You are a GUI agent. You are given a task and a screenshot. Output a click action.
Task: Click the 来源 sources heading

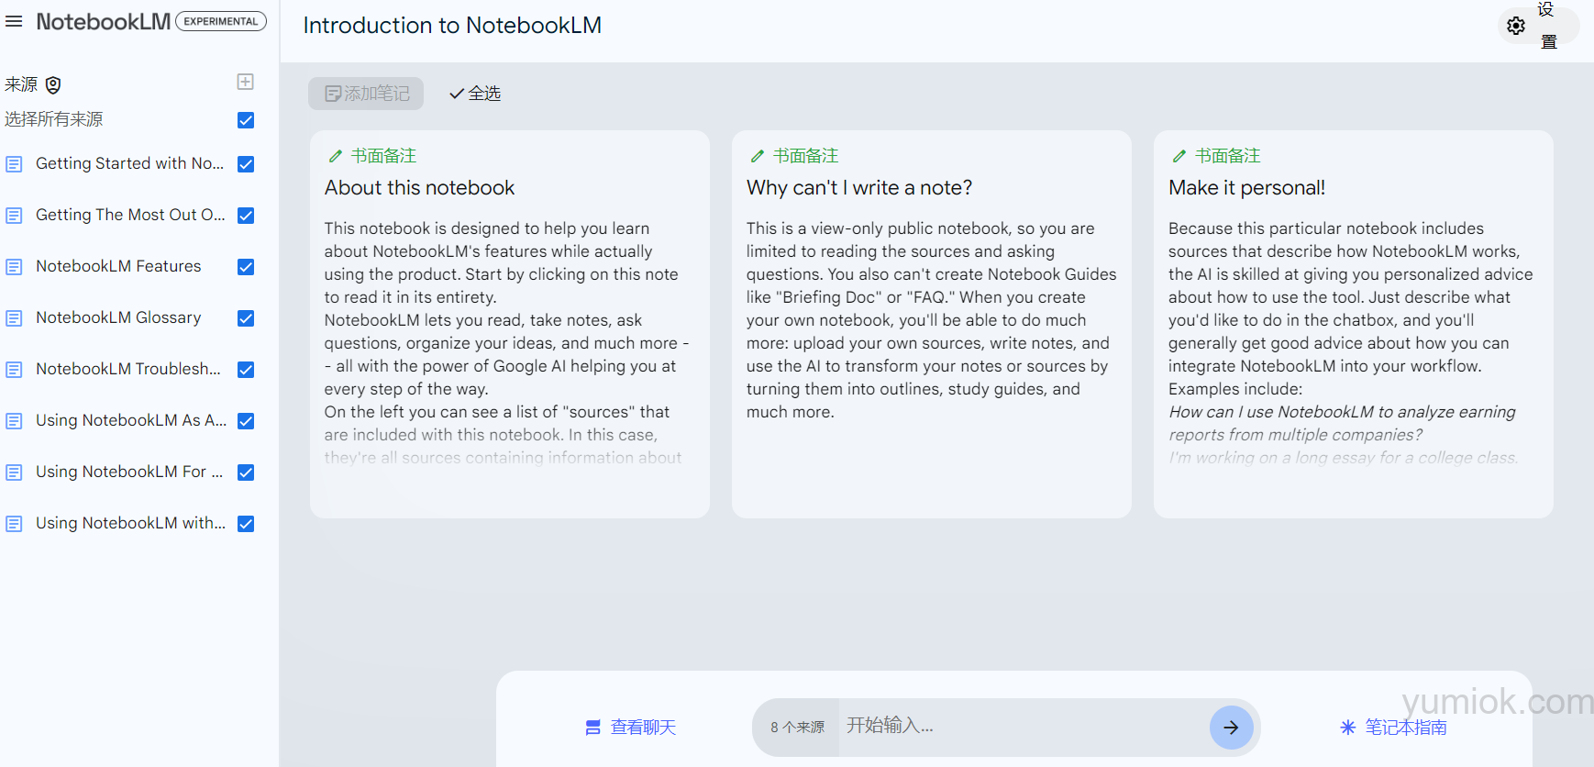click(x=21, y=84)
